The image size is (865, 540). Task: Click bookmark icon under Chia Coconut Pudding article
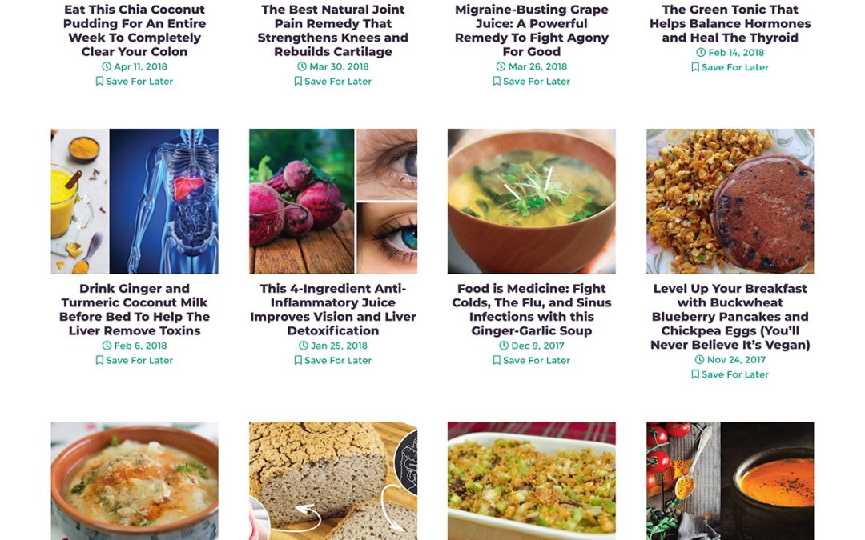coord(99,82)
